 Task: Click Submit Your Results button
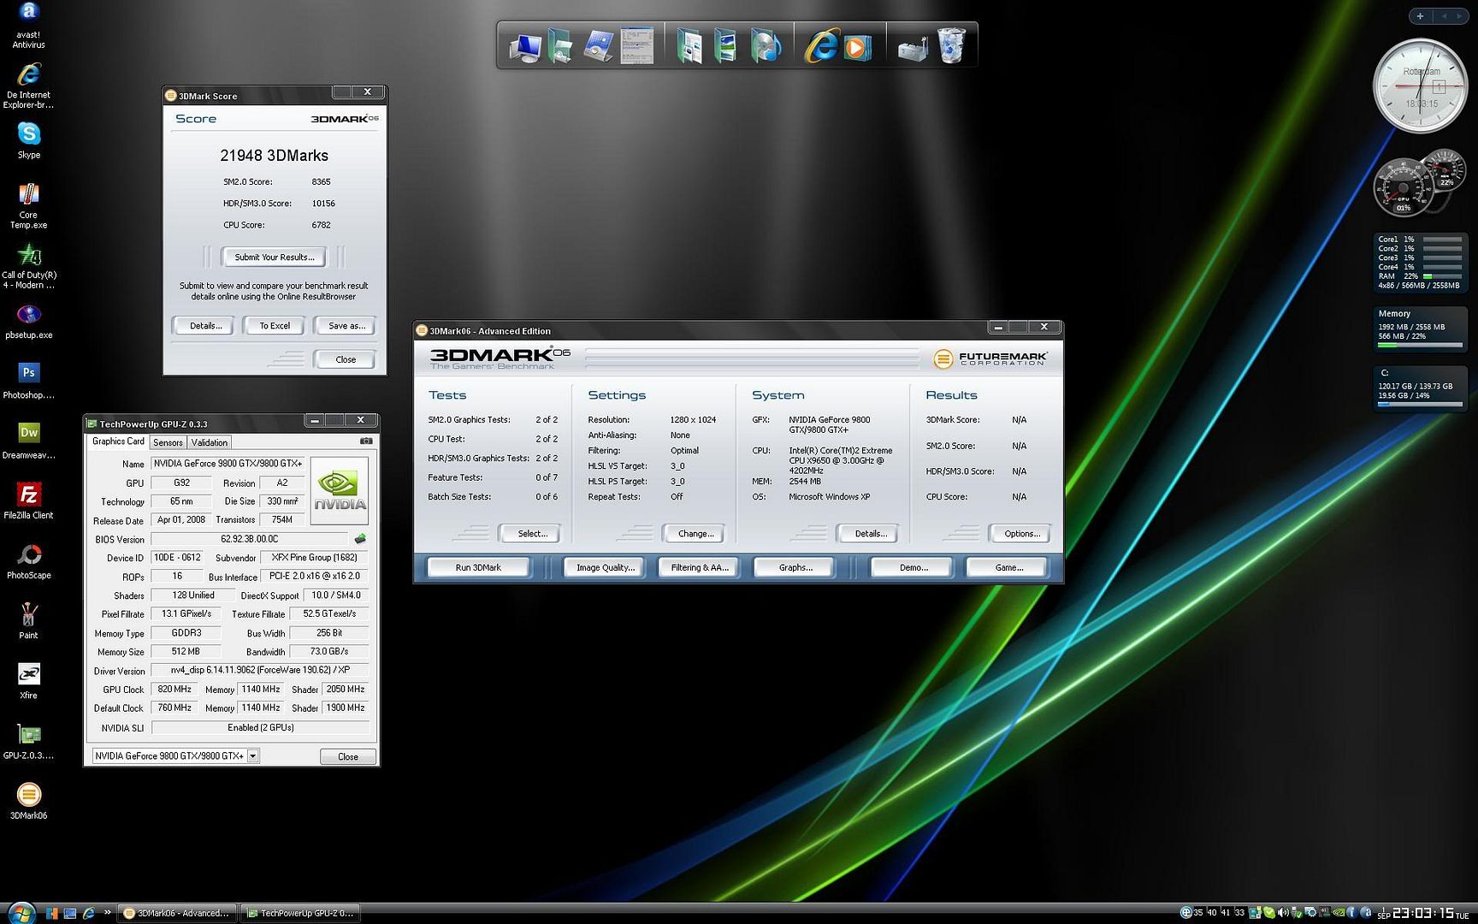(x=275, y=257)
